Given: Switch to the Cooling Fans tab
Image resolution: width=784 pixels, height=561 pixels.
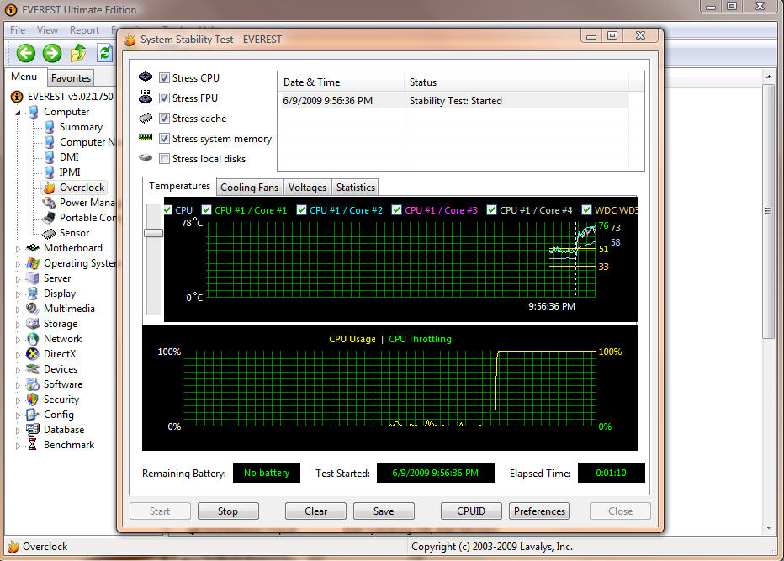Looking at the screenshot, I should [x=250, y=188].
